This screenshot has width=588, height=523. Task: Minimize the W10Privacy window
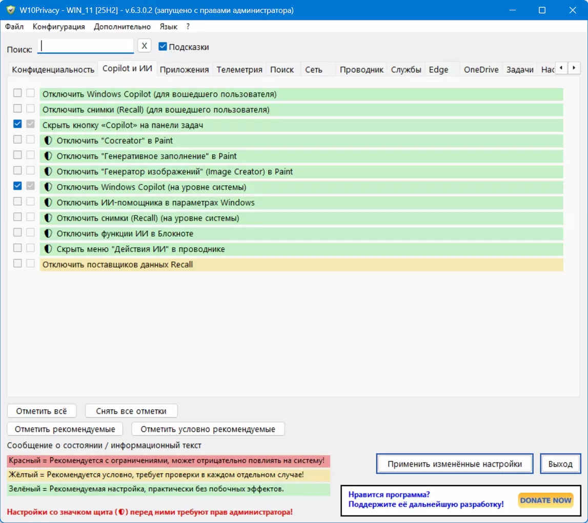pos(512,10)
